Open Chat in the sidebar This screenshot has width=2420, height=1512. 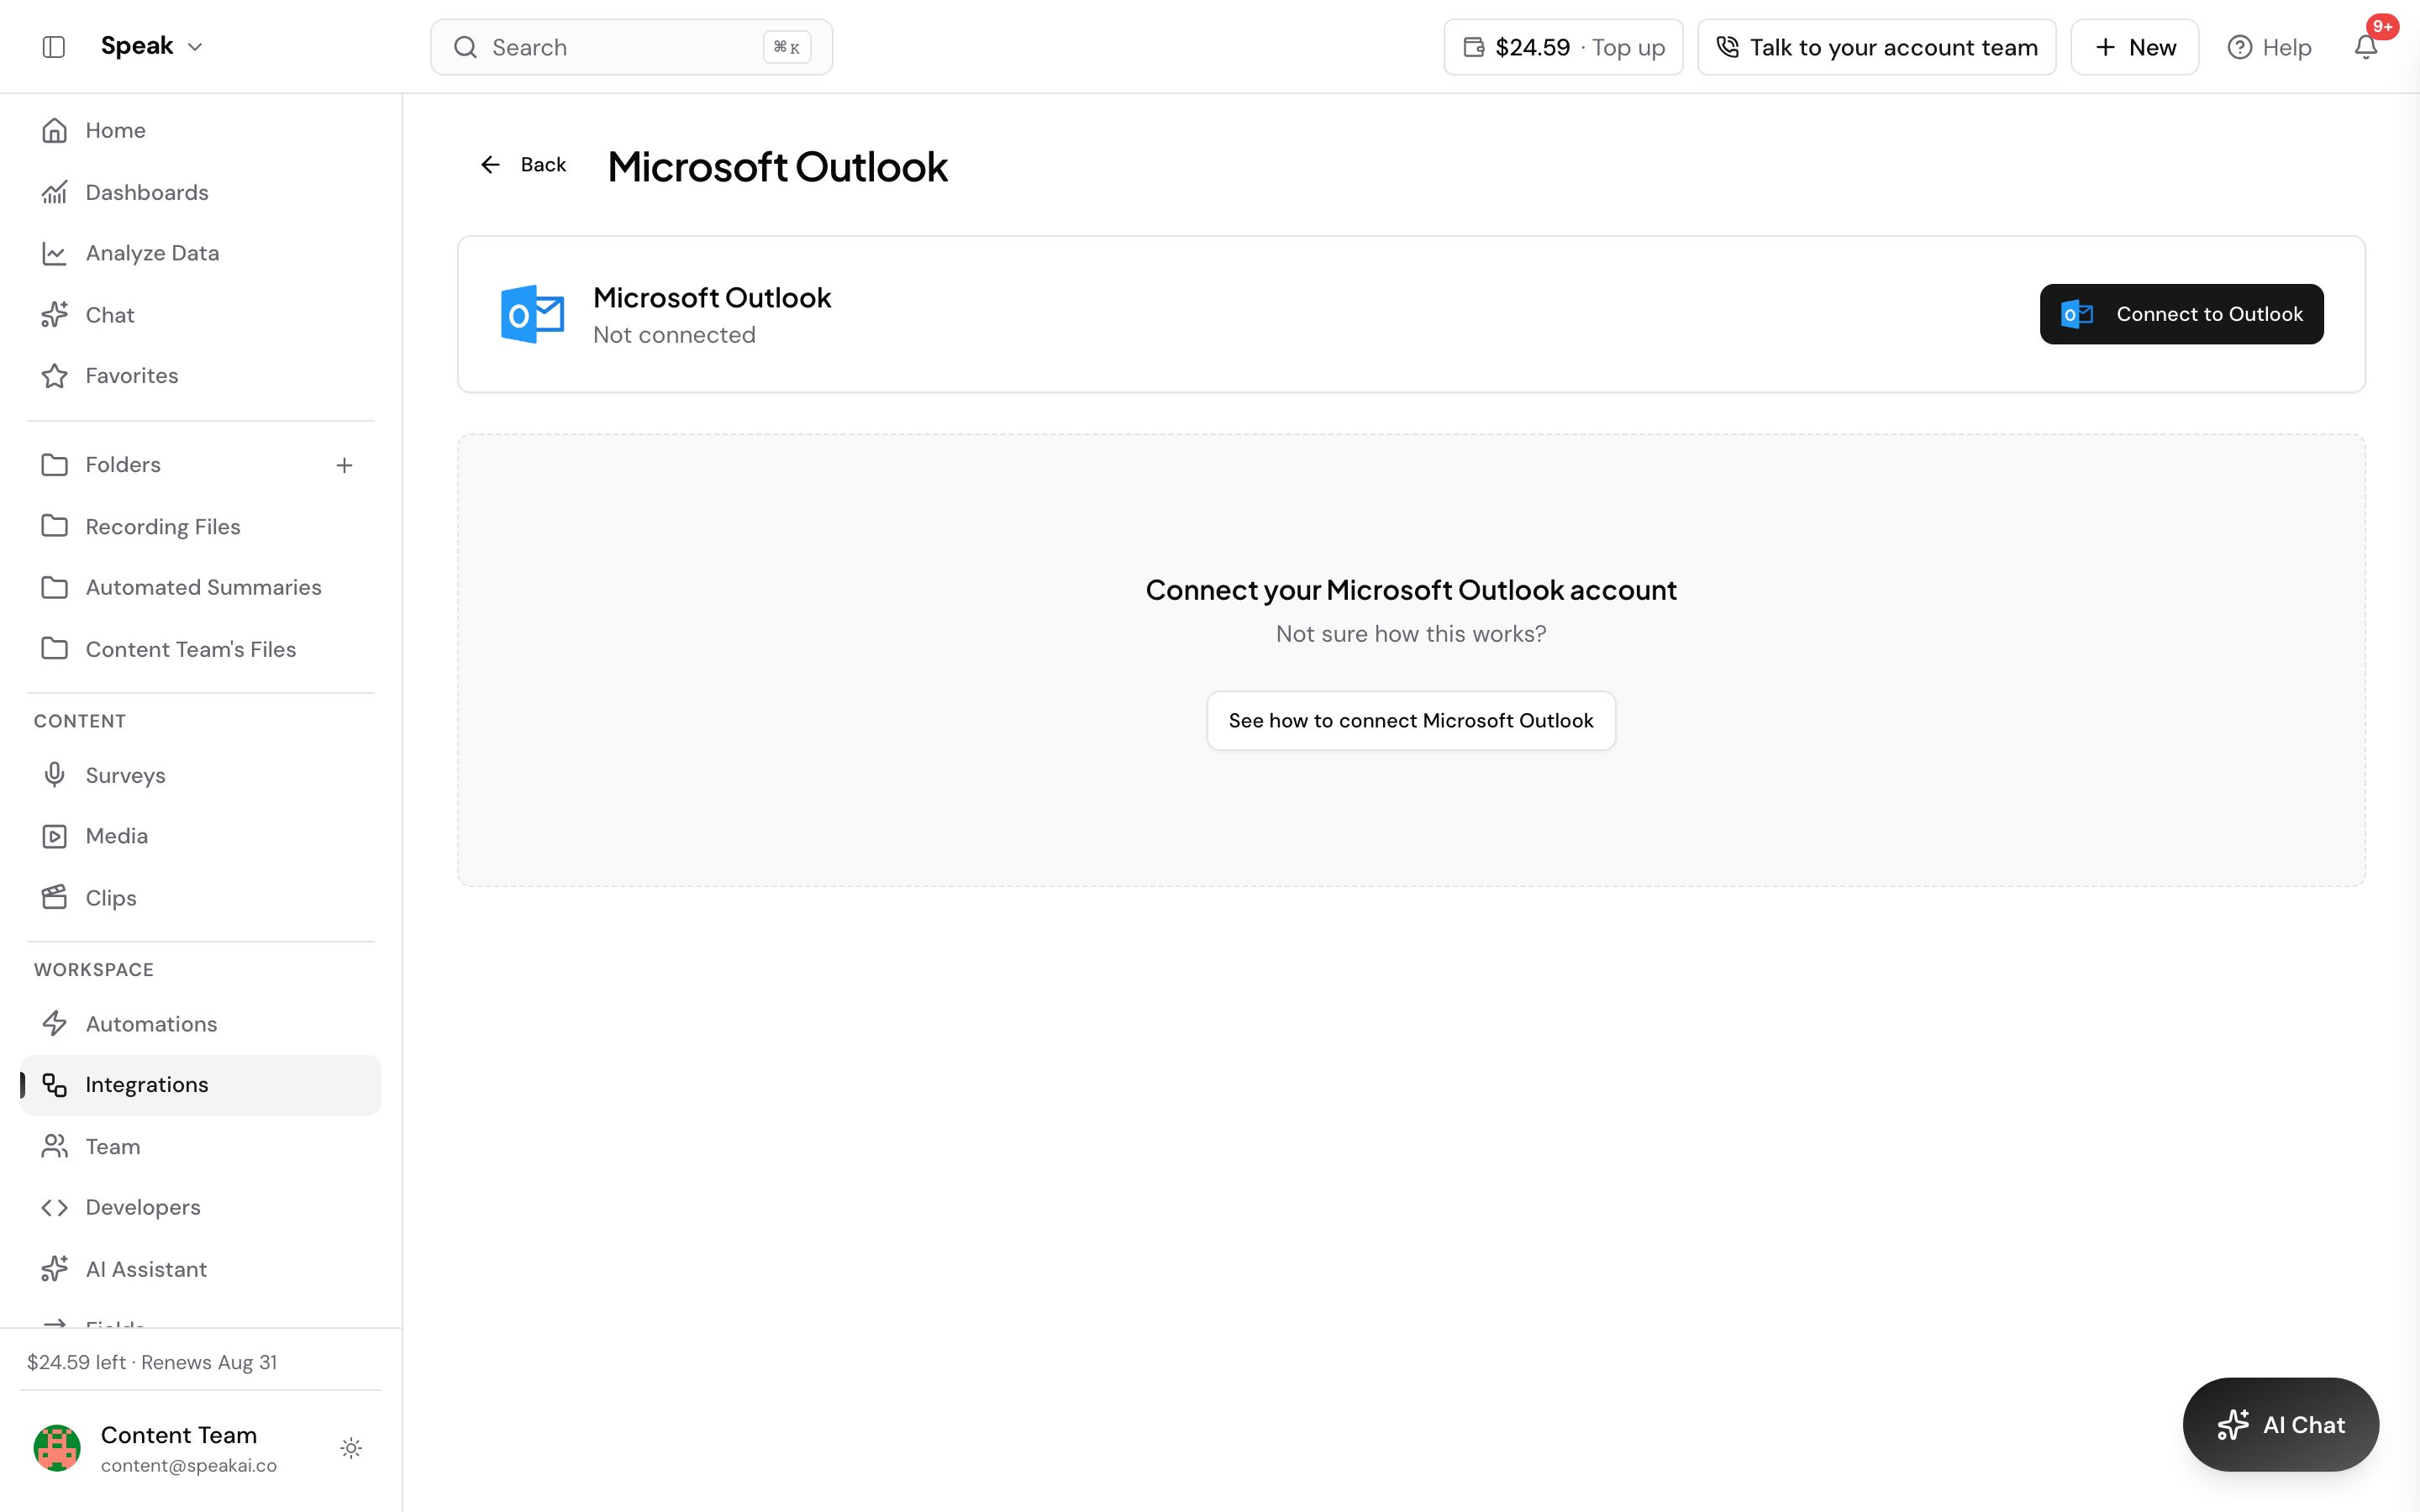(200, 315)
